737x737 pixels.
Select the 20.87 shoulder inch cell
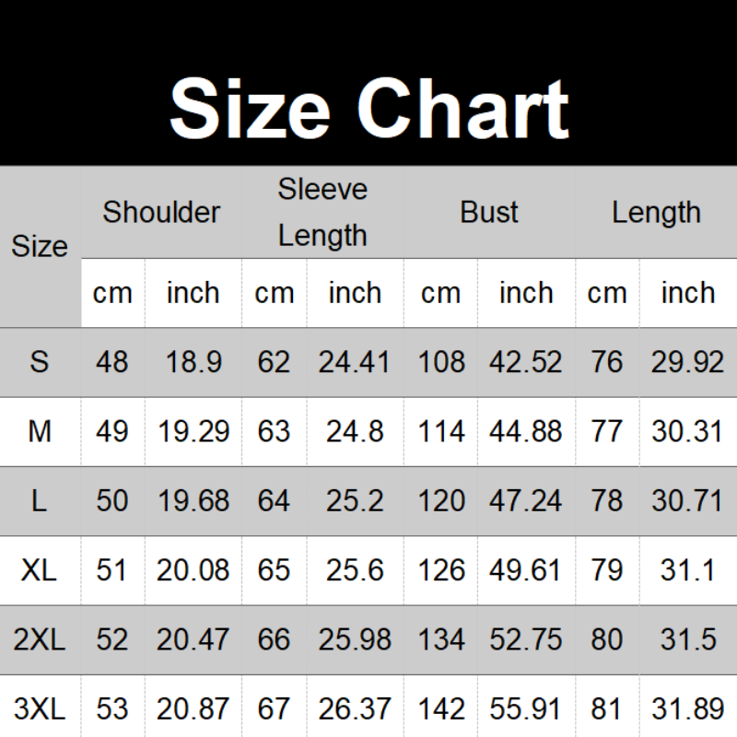pyautogui.click(x=193, y=708)
